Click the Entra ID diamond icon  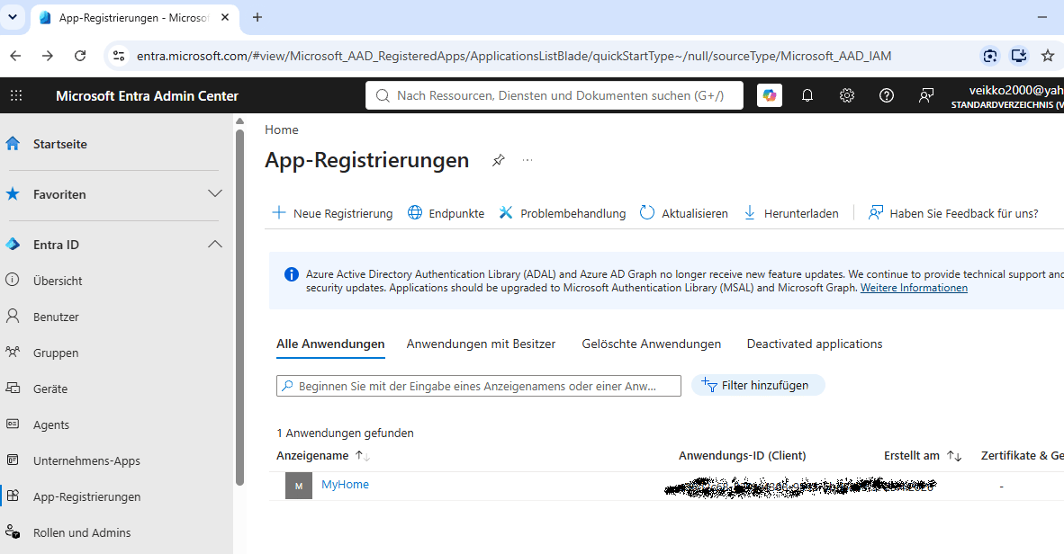point(13,244)
